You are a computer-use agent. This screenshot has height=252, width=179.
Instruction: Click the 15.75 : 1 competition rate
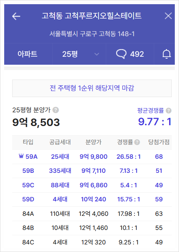tap(129, 199)
